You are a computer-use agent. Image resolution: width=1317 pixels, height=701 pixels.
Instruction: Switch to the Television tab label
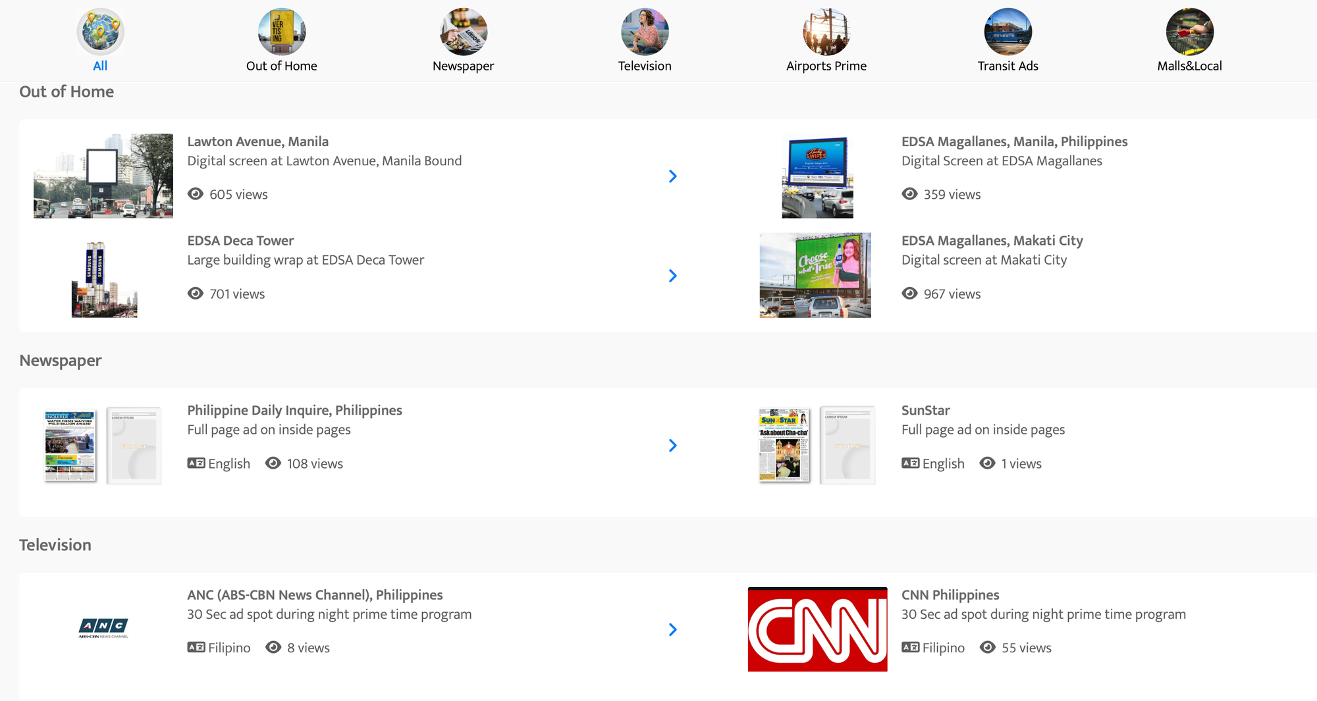[x=645, y=66]
